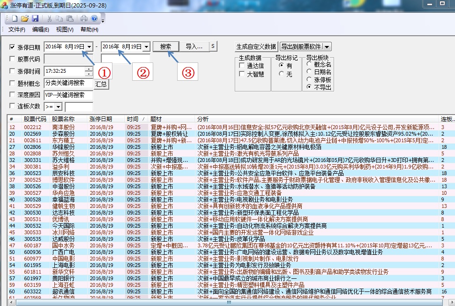Decrease the 涨停时间 with down arrow

click(x=89, y=74)
